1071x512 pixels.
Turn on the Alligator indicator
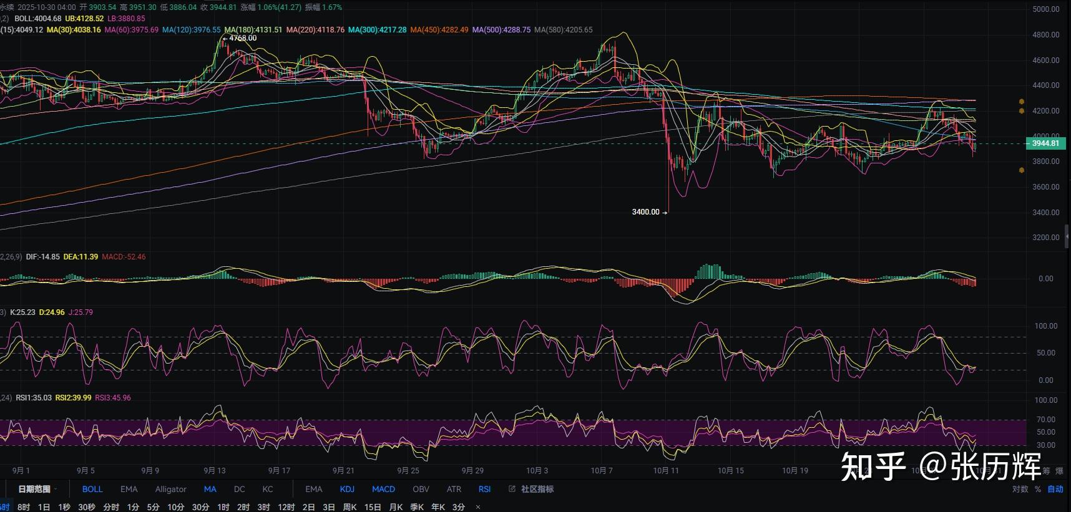170,489
